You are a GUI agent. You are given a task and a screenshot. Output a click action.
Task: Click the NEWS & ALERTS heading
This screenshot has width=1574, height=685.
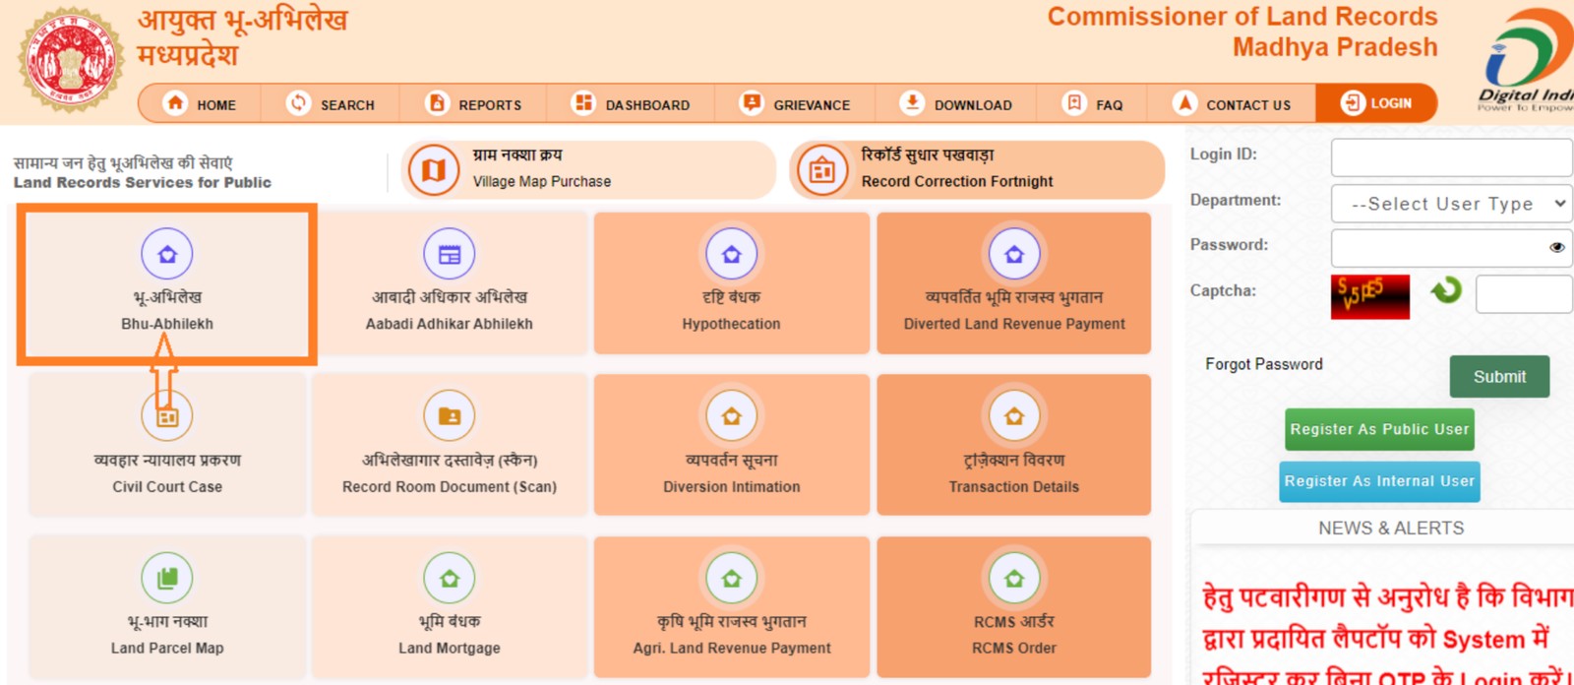coord(1391,529)
